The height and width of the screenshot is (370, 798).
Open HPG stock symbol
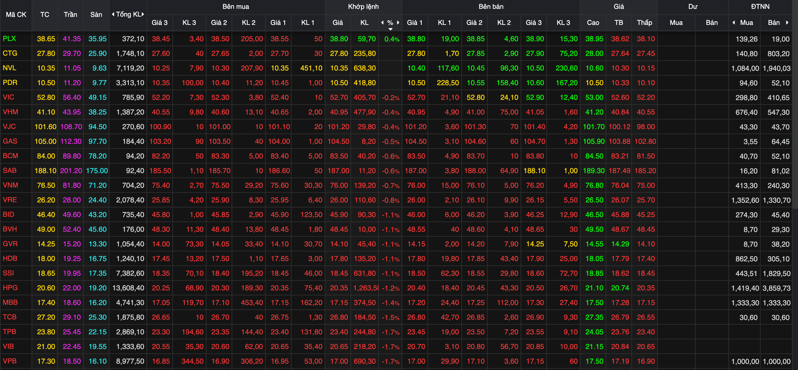(10, 288)
